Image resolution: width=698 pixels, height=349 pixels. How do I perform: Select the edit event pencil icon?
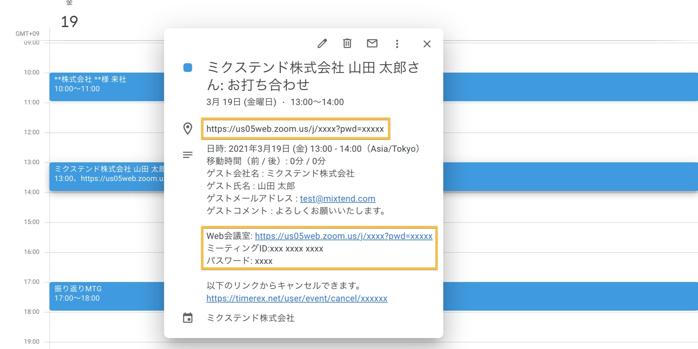(322, 44)
